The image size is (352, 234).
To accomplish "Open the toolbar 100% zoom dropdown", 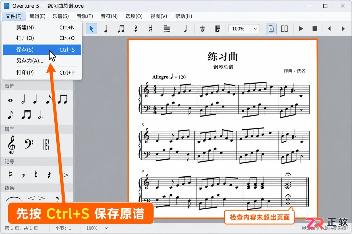I will coord(244,29).
